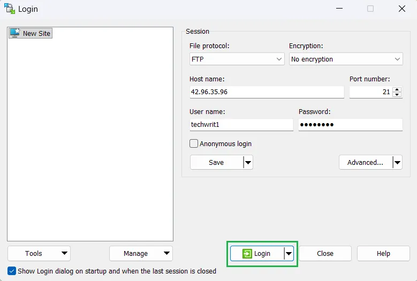This screenshot has height=281, width=417.
Task: Expand the Login button dropdown arrow
Action: [x=289, y=253]
